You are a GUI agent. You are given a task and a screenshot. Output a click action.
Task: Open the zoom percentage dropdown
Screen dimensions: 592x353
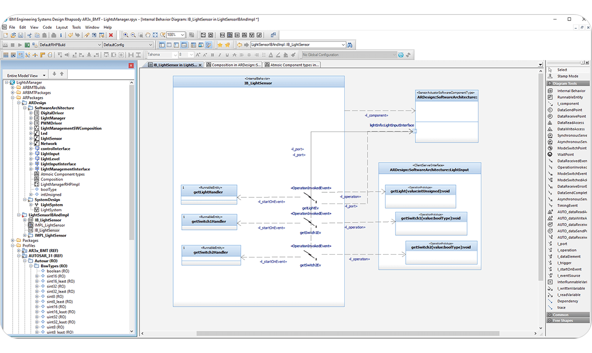(x=182, y=35)
